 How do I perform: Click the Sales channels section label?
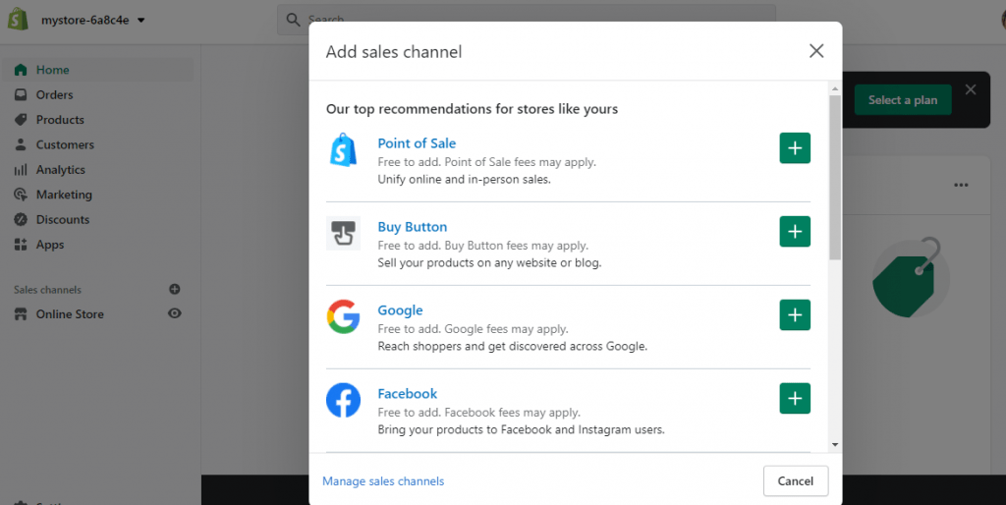click(x=47, y=290)
